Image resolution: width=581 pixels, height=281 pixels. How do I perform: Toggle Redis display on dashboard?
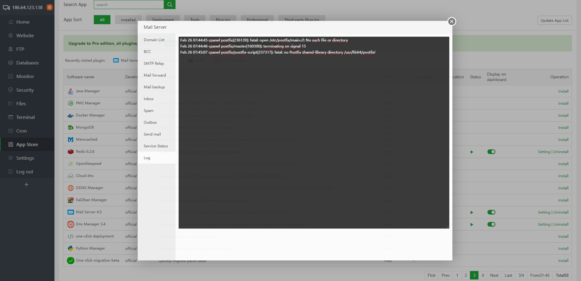click(491, 152)
